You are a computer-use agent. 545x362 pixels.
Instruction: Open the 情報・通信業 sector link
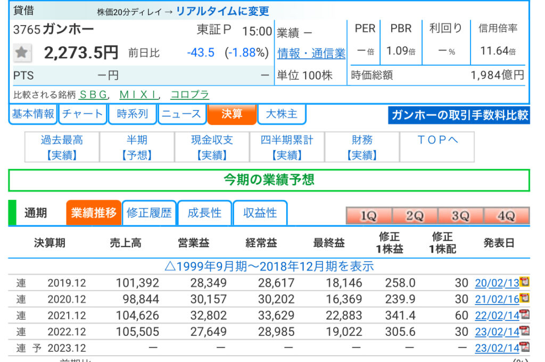[x=311, y=54]
